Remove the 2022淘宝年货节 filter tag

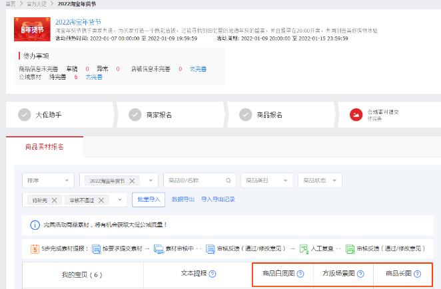[x=132, y=181]
